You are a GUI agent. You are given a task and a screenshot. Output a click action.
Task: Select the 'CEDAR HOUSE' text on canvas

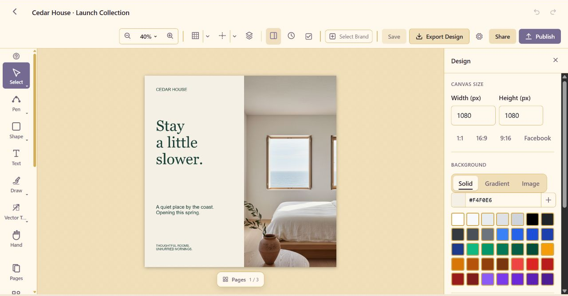[x=172, y=90]
